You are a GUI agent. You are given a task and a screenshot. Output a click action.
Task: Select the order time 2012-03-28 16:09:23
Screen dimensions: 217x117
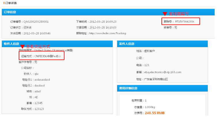click(x=103, y=22)
